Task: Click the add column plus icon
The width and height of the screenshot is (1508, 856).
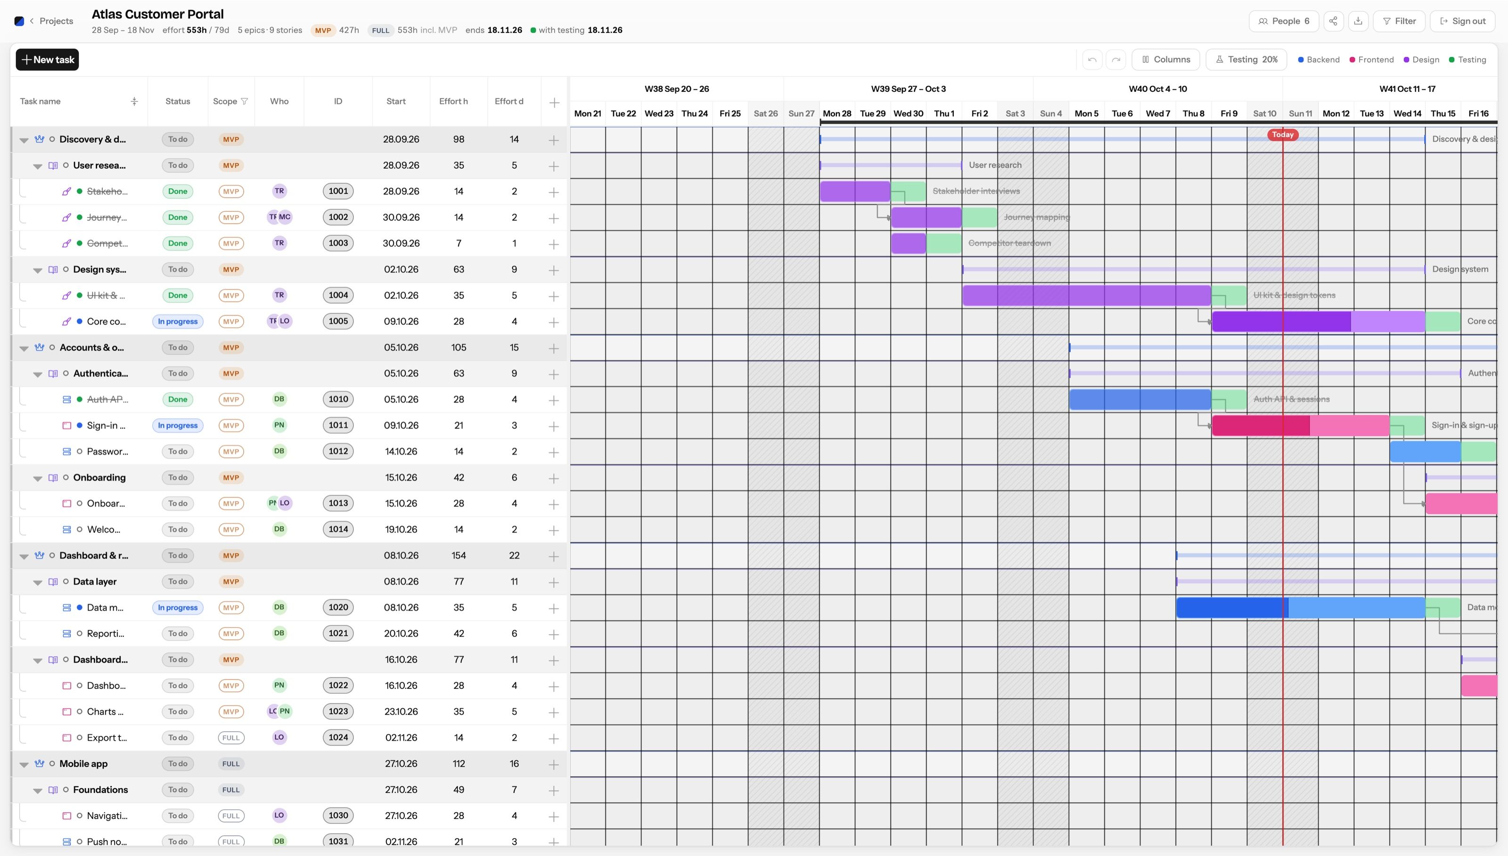Action: click(554, 103)
